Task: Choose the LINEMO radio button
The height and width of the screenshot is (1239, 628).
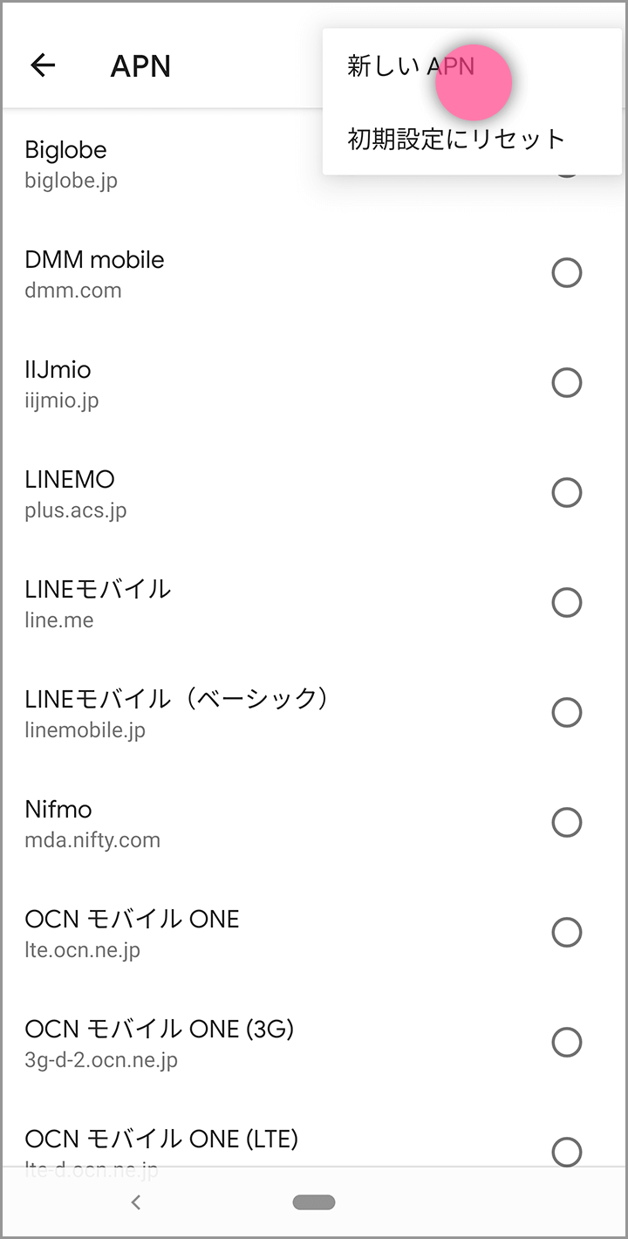Action: [567, 493]
